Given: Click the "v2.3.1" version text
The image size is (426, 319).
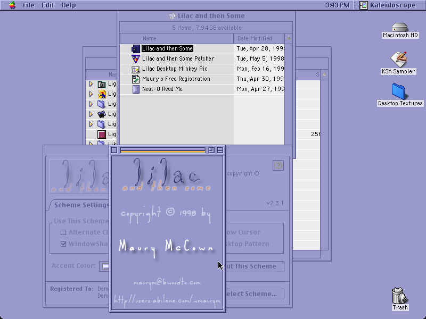Looking at the screenshot, I should (275, 203).
